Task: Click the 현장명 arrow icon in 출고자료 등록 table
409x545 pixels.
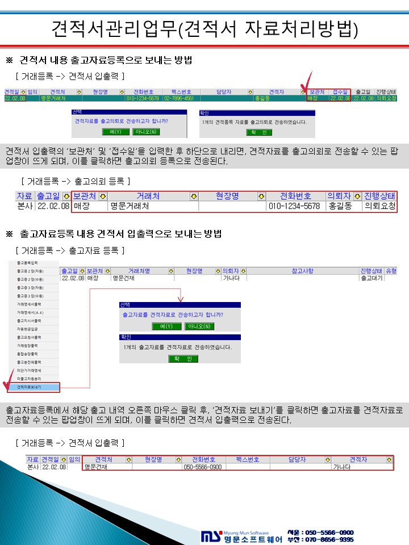Action: (x=218, y=271)
